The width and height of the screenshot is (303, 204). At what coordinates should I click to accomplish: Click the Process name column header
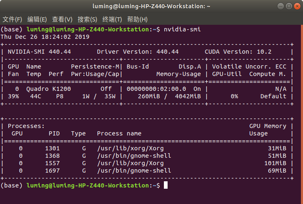coord(119,133)
